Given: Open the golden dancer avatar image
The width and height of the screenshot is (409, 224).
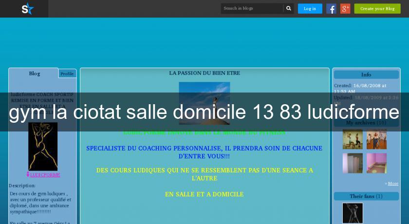Looking at the screenshot, I should pos(43,147).
